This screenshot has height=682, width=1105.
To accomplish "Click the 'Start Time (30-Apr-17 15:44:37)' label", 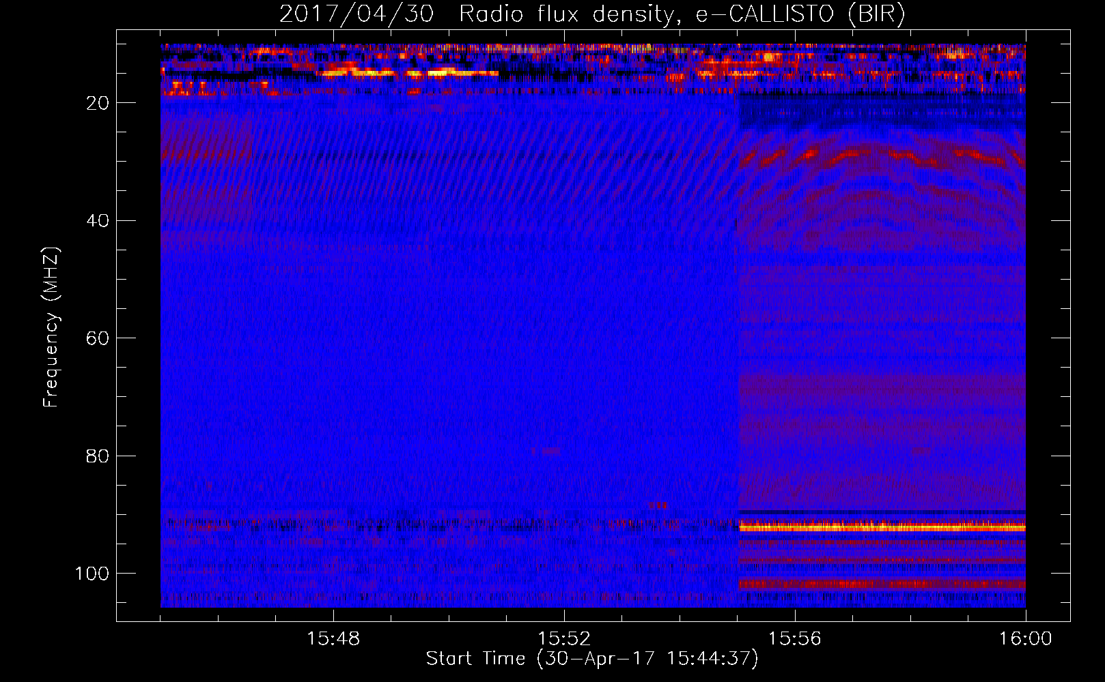I will (592, 659).
